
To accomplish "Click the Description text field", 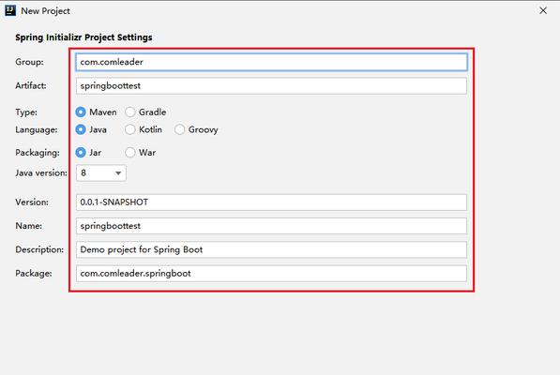I will pyautogui.click(x=271, y=249).
